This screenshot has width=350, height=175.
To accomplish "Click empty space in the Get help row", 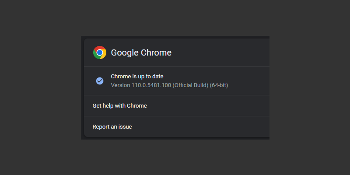I will (210, 105).
